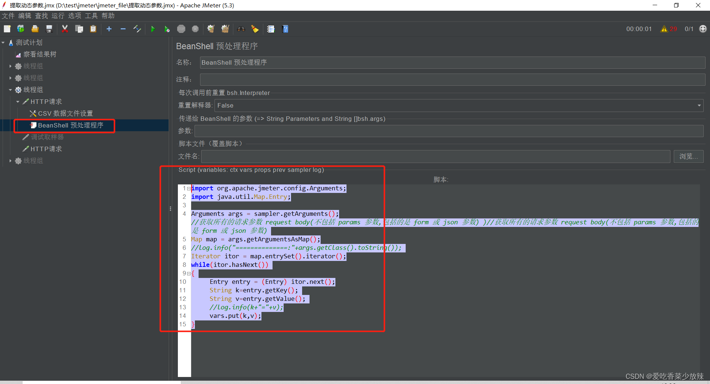Click the while(itor.hasNext()) code line
This screenshot has height=384, width=710.
(230, 265)
